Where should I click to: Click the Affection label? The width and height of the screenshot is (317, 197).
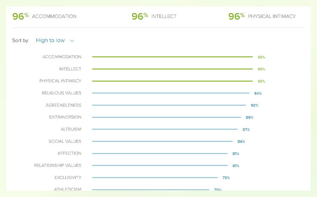tap(69, 153)
